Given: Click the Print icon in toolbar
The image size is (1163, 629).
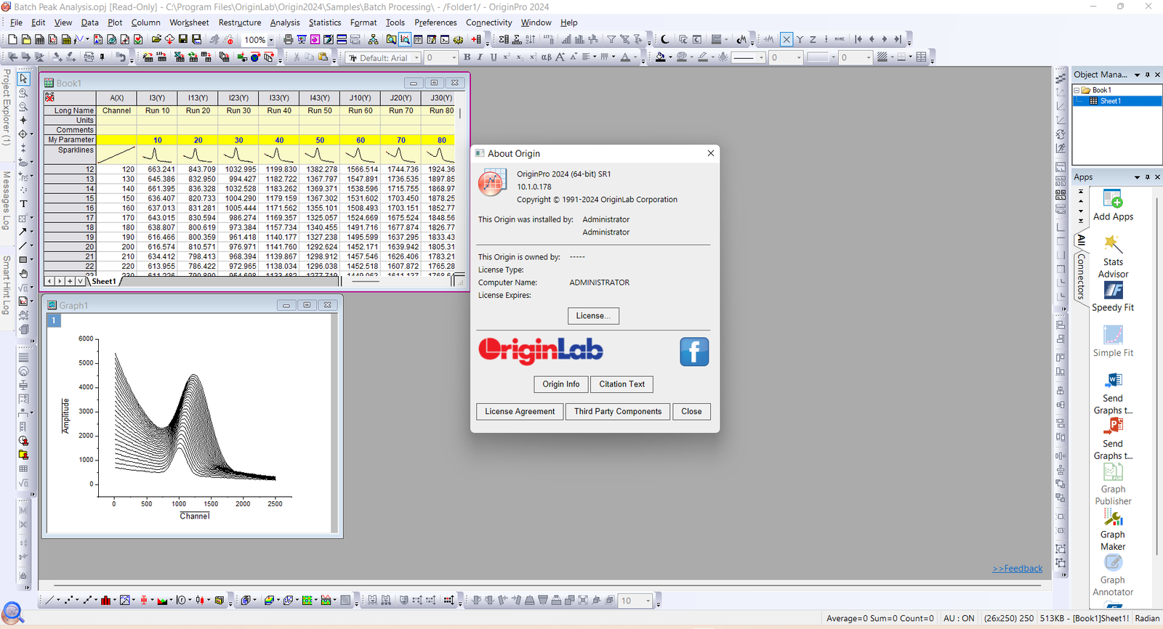Looking at the screenshot, I should 288,39.
